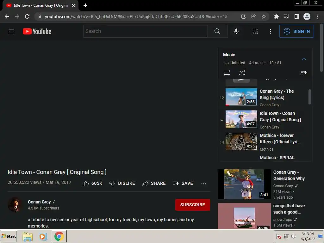Collapse the Music playlist panel
Screen dimensions: 324x243
(x=304, y=59)
